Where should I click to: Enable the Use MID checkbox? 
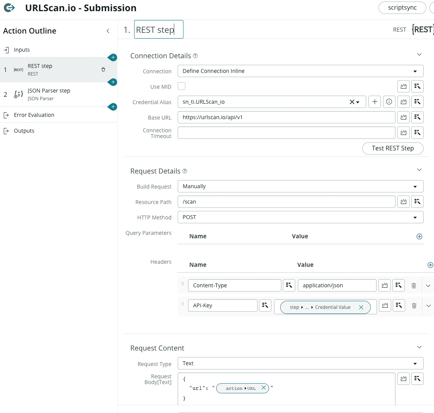pos(182,86)
